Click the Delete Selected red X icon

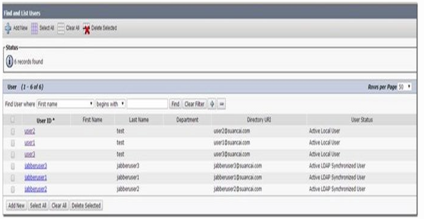click(87, 29)
